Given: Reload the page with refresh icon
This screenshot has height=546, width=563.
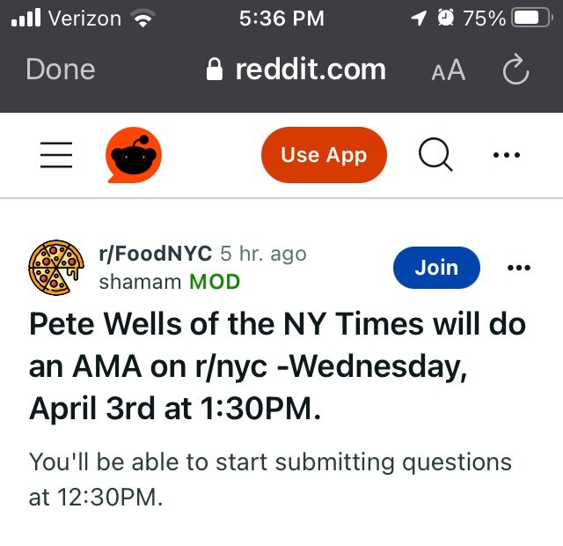Looking at the screenshot, I should click(x=515, y=70).
